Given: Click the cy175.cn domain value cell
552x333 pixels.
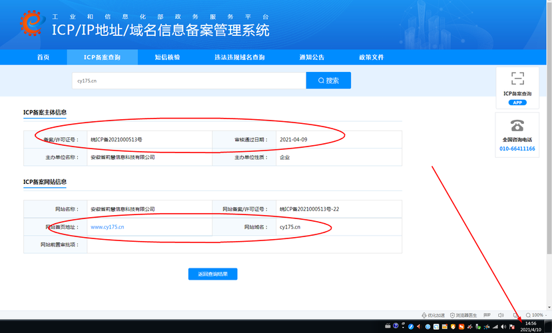Looking at the screenshot, I should (339, 227).
